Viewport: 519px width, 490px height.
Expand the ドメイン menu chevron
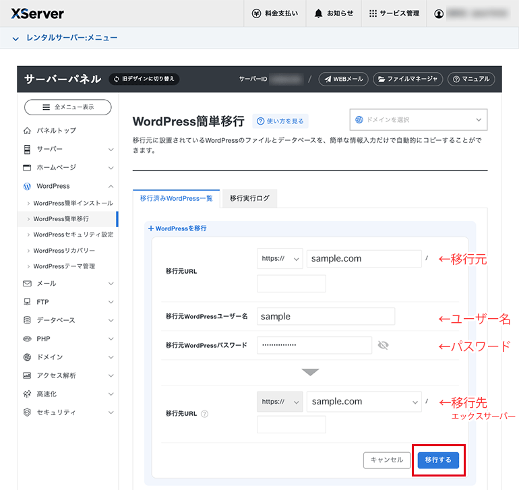coord(111,357)
